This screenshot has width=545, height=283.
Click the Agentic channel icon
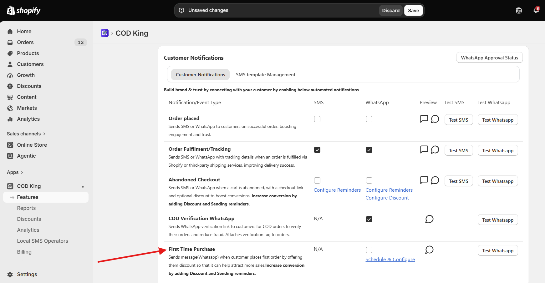(10, 156)
